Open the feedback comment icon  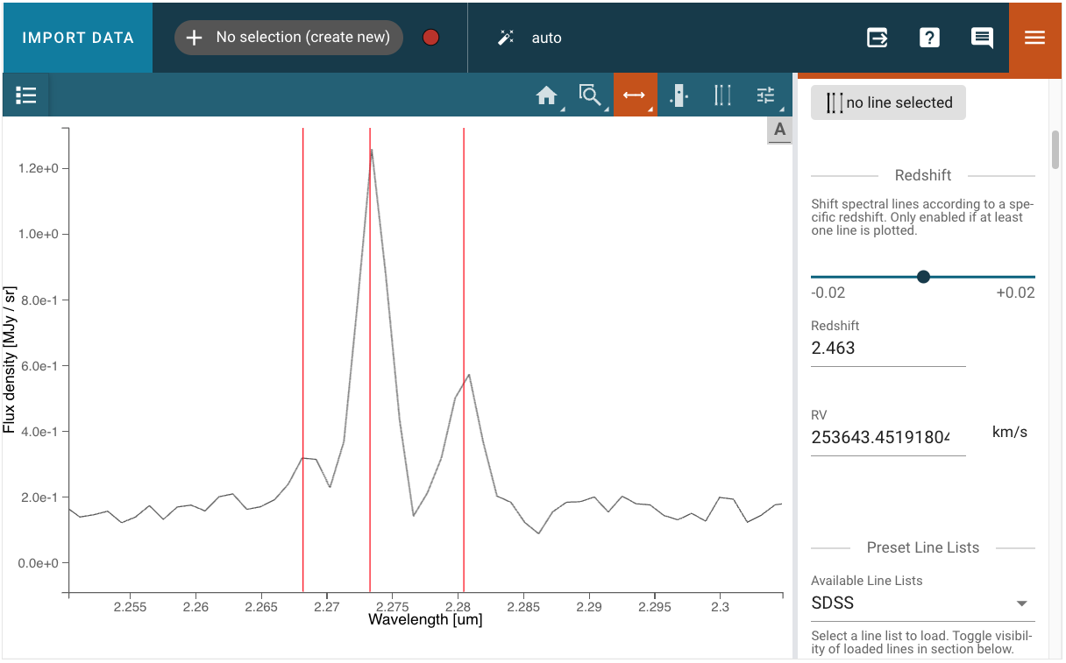click(x=982, y=38)
